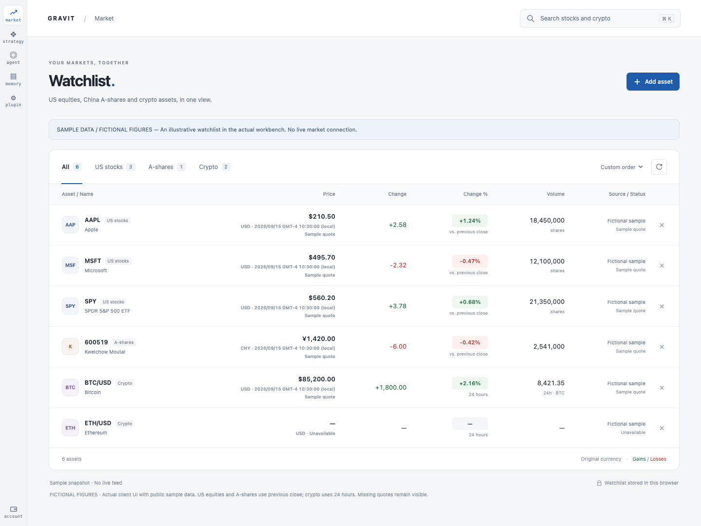Click the BTC avatar badge

(71, 388)
